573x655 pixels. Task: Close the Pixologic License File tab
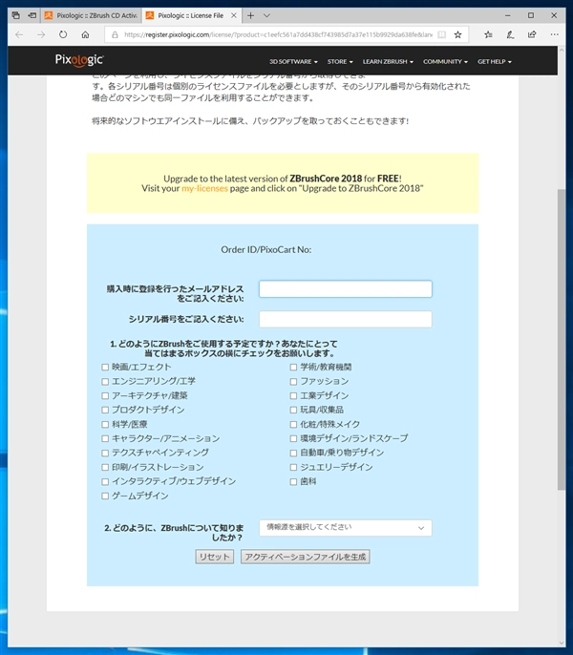[x=234, y=15]
